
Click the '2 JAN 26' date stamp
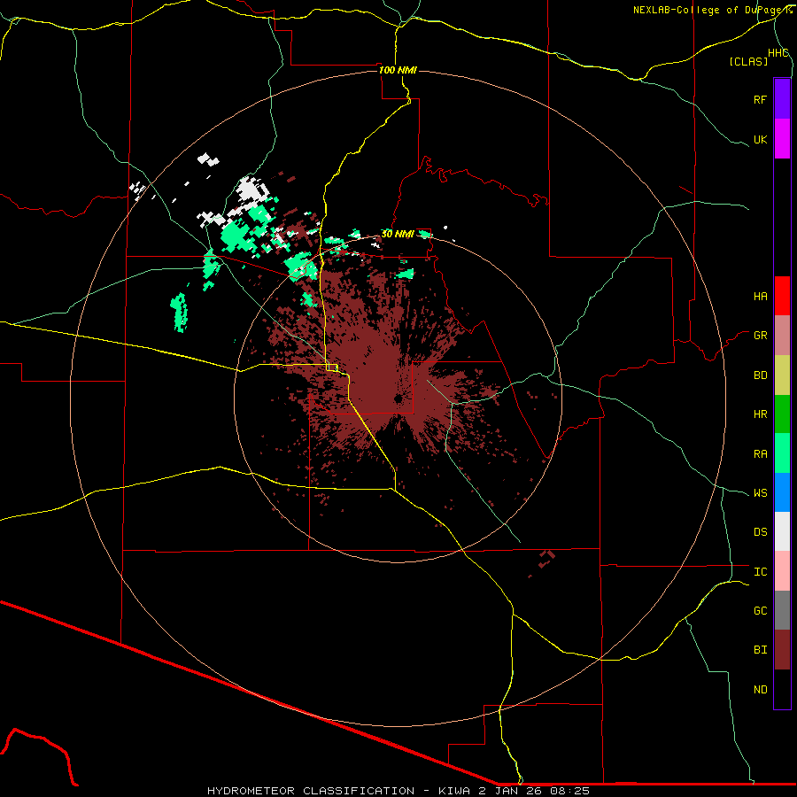[x=509, y=791]
